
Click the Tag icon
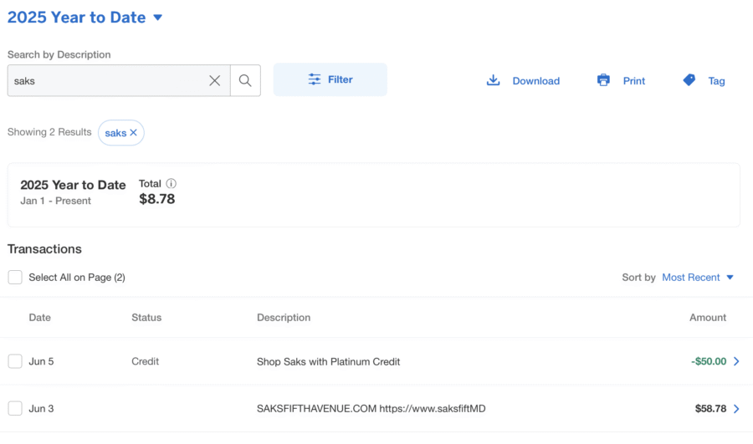[x=689, y=80]
